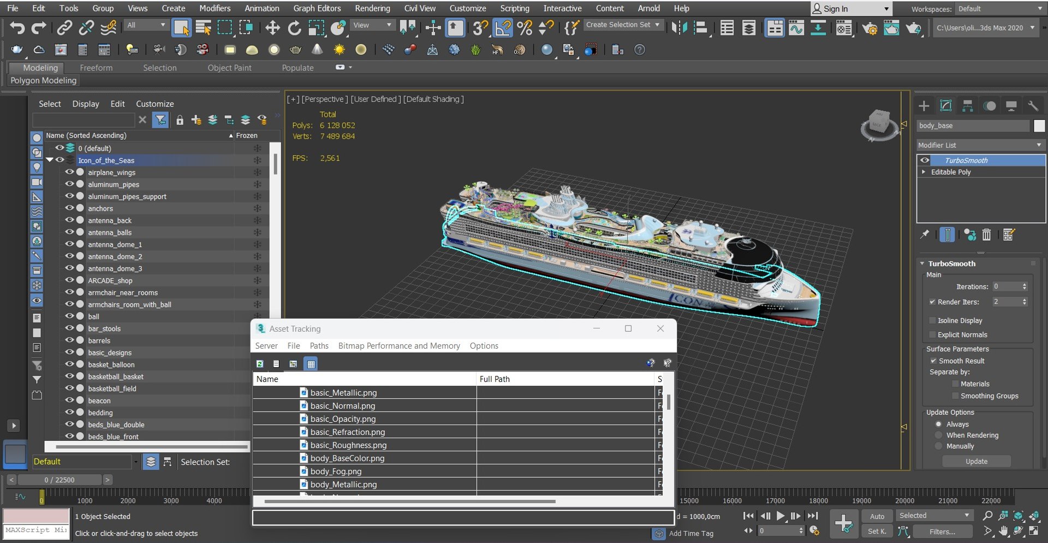1048x543 pixels.
Task: Click Sign In button
Action: [851, 9]
